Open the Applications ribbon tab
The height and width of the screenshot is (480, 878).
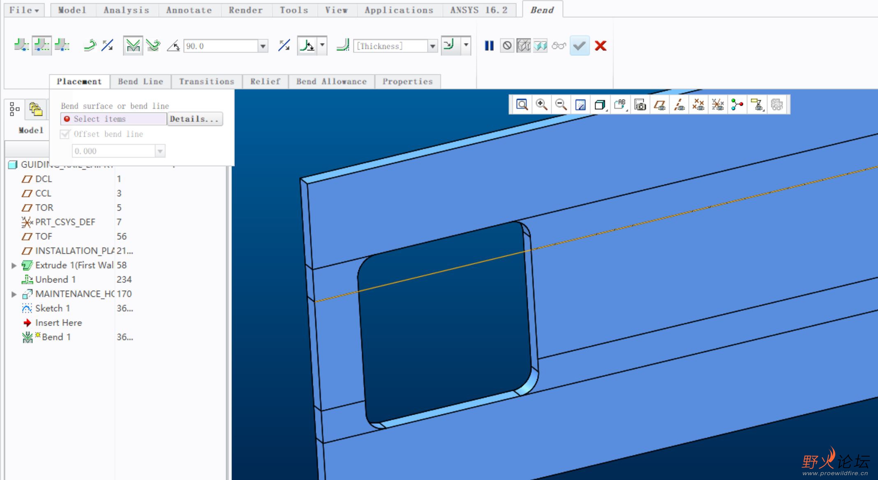point(399,10)
